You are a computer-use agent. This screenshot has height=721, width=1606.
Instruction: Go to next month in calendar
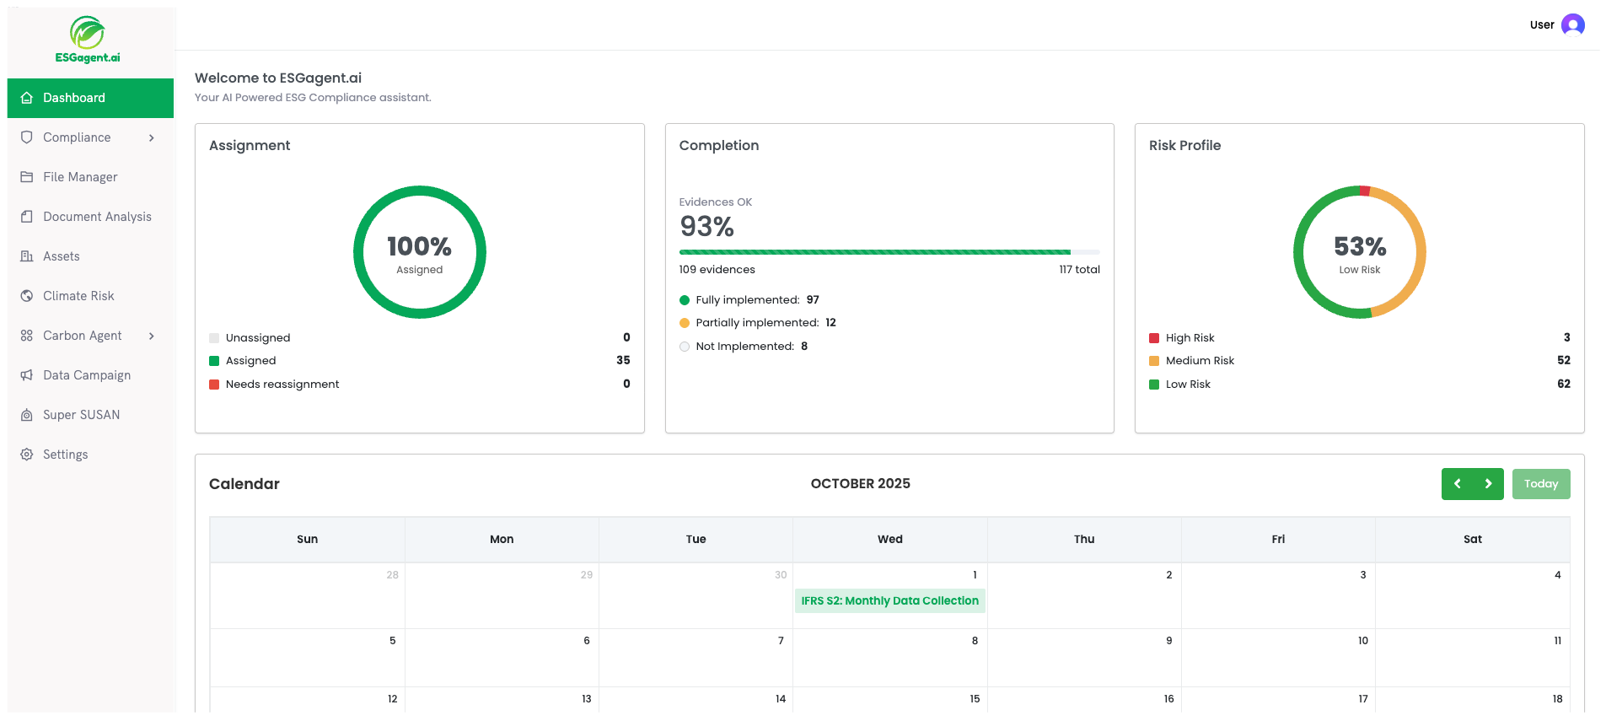point(1488,484)
